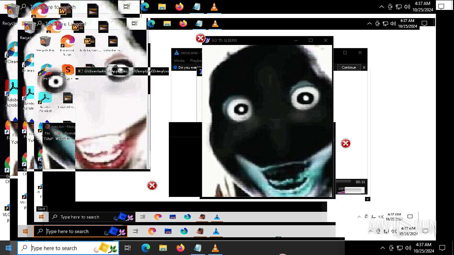
Task: Click the console window title showing the Temp path
Action: click(127, 71)
